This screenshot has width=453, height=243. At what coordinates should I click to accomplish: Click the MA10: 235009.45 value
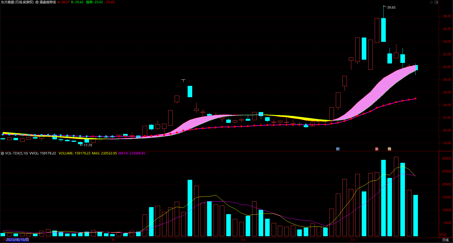pyautogui.click(x=132, y=153)
